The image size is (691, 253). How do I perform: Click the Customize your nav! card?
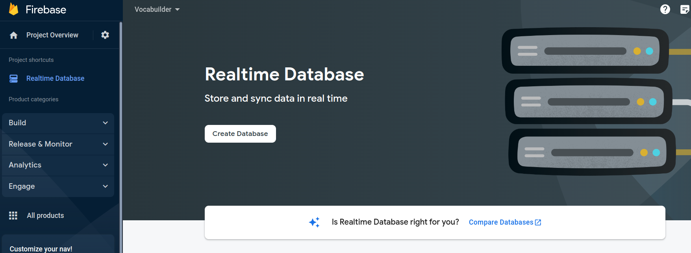58,244
